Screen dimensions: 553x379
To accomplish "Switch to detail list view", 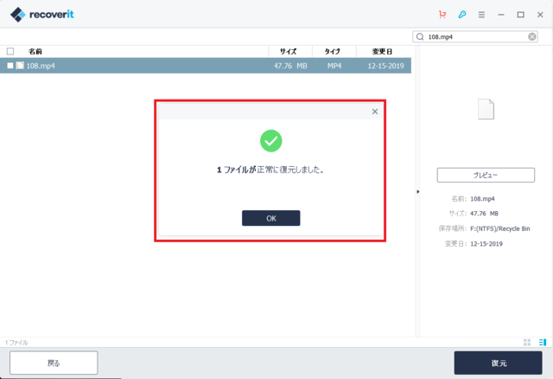I will [543, 343].
